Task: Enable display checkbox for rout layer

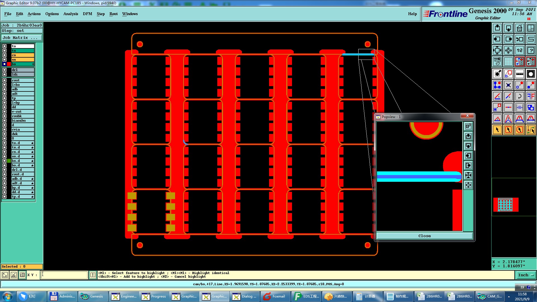Action: pos(4,80)
